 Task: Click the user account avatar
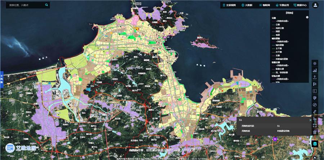pos(315,5)
